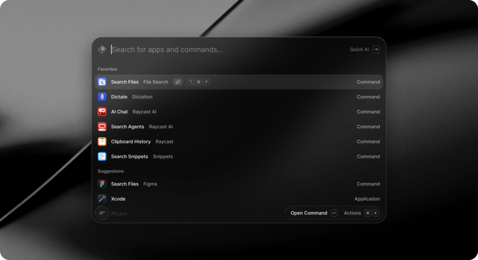
Task: Select the Dictate command row
Action: [x=239, y=97]
